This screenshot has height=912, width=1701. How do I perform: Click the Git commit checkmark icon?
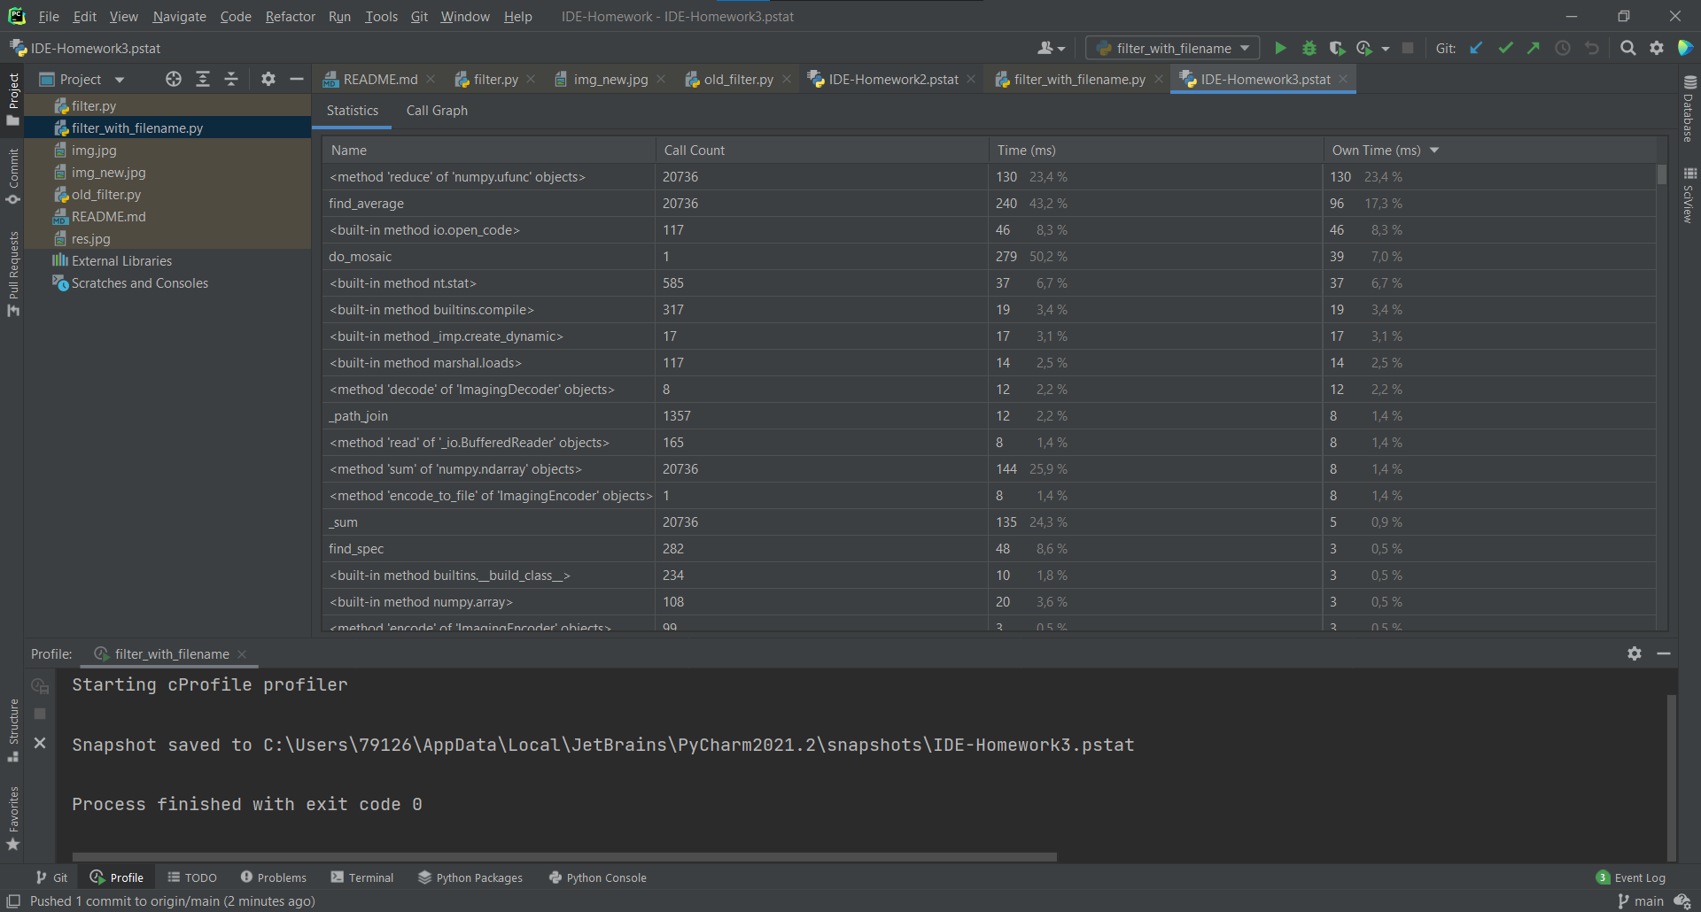click(x=1505, y=49)
